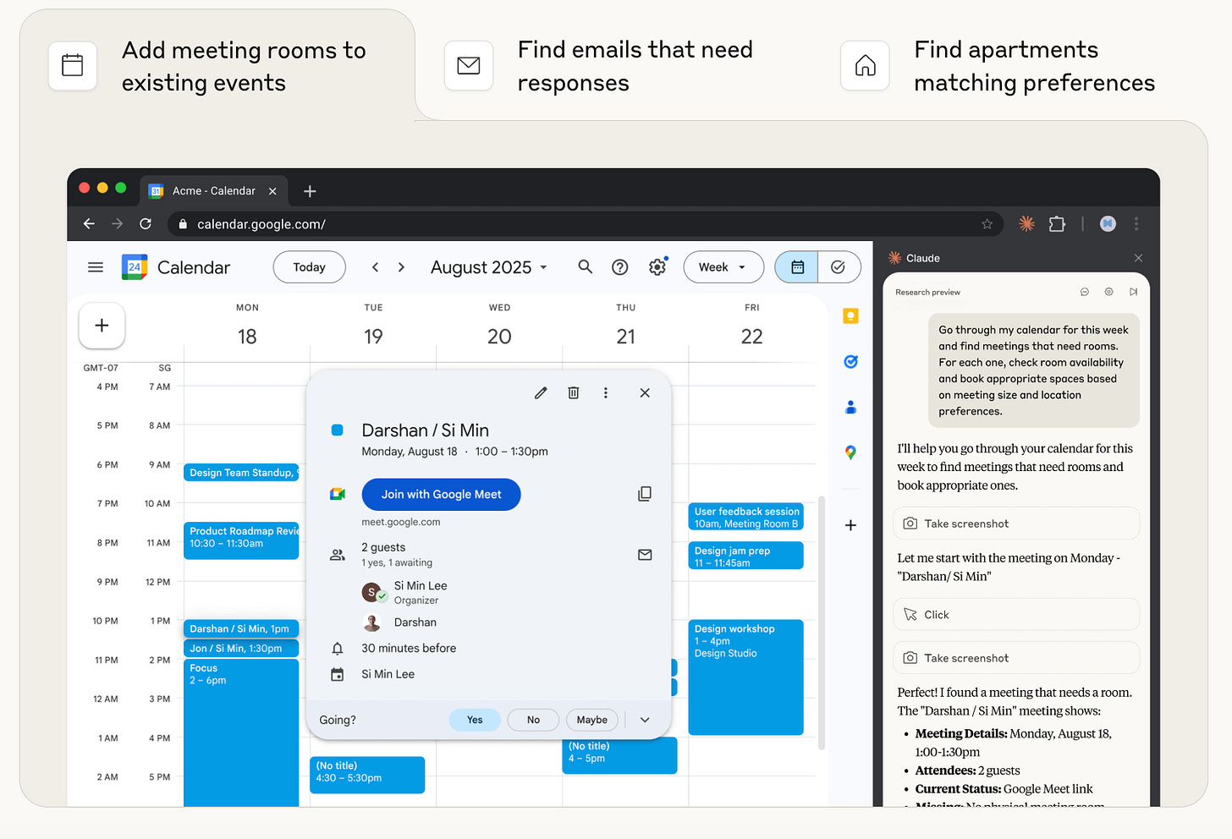Image resolution: width=1232 pixels, height=839 pixels.
Task: Switch to Tasks view toggle
Action: tap(839, 267)
